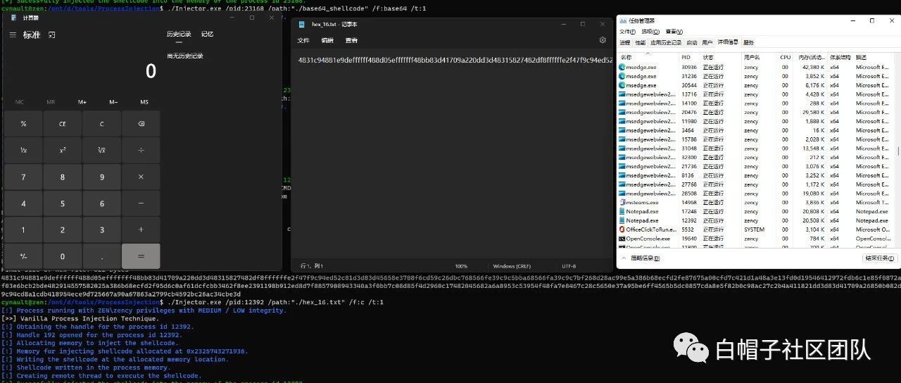Switch to Task Manager 启动 tab
Viewport: 901px width, 383px height.
[x=692, y=42]
